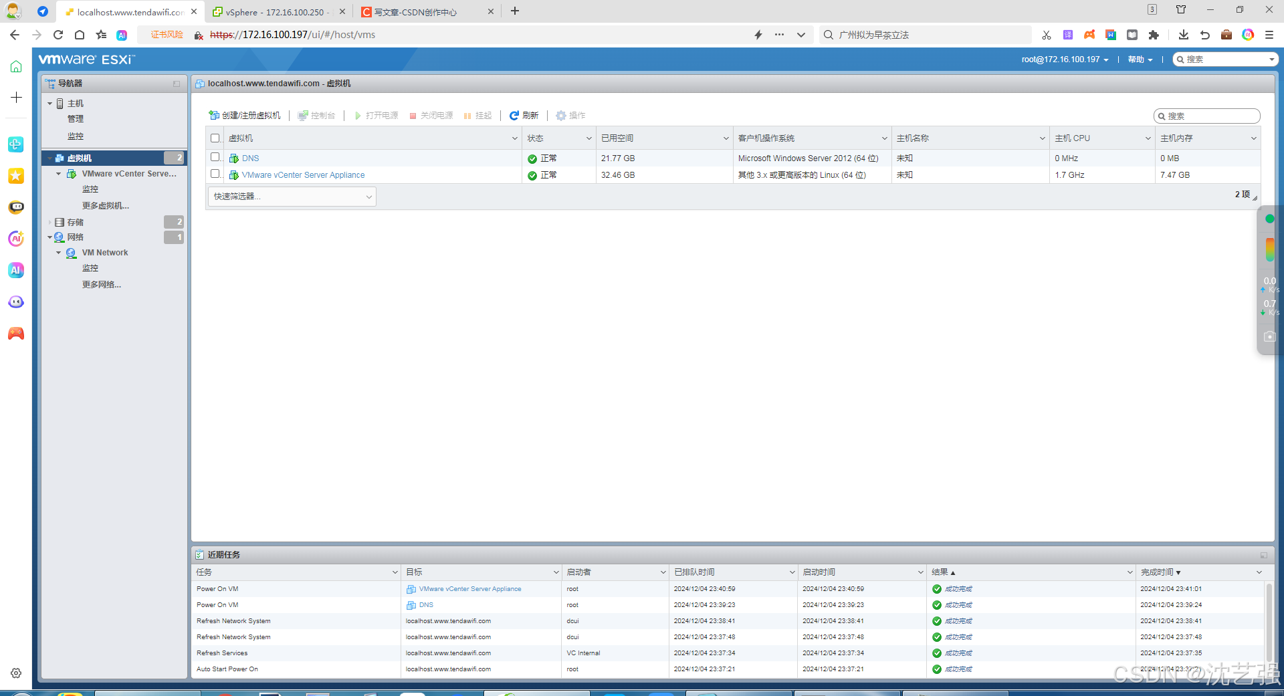Click the scissors screenshot icon
This screenshot has height=696, width=1284.
pos(1047,35)
